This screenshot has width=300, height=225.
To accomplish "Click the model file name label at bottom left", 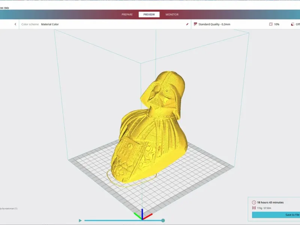I will point(8,208).
